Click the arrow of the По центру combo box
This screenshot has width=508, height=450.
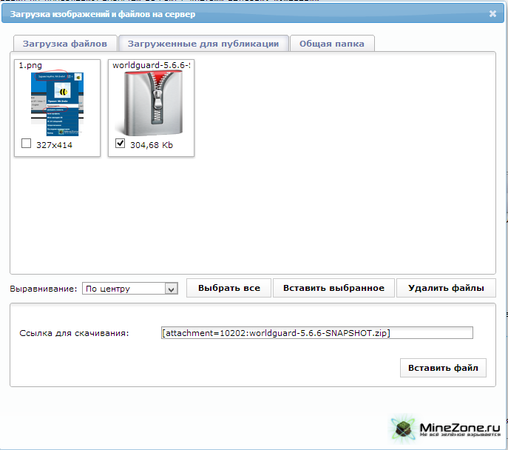[x=171, y=289]
